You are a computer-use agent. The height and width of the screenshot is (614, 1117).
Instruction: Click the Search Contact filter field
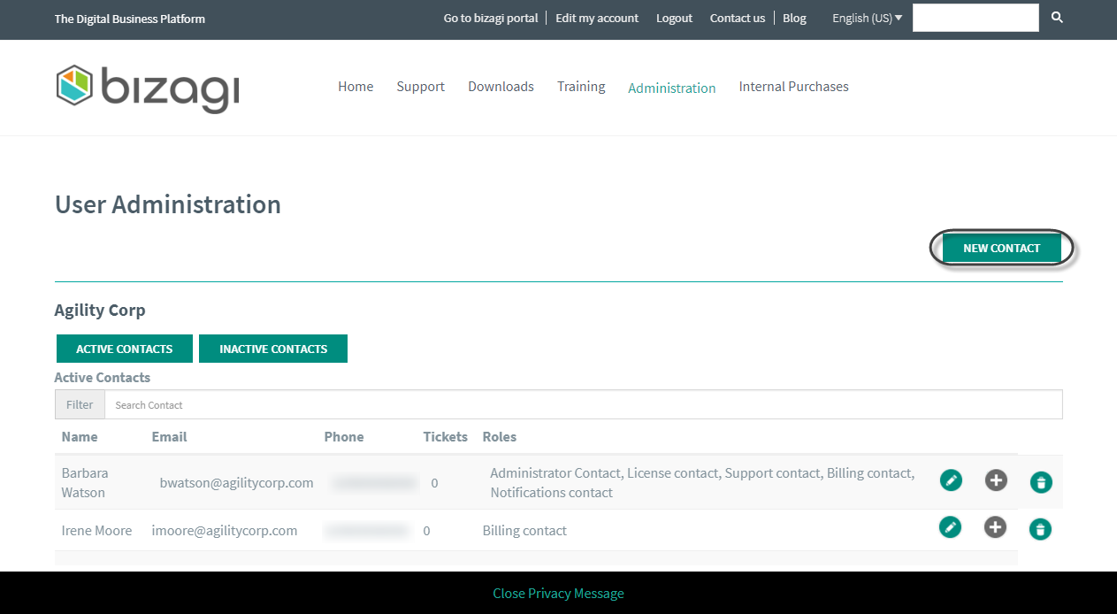pyautogui.click(x=584, y=405)
